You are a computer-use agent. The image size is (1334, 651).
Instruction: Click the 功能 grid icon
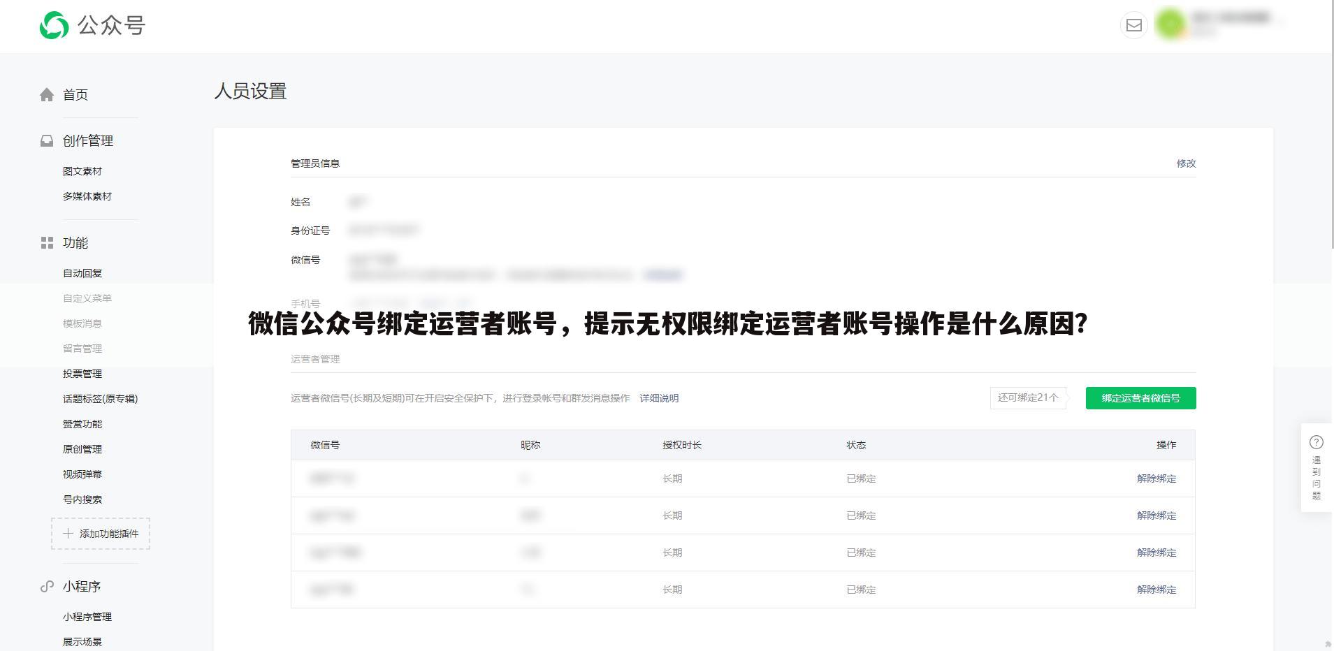47,242
